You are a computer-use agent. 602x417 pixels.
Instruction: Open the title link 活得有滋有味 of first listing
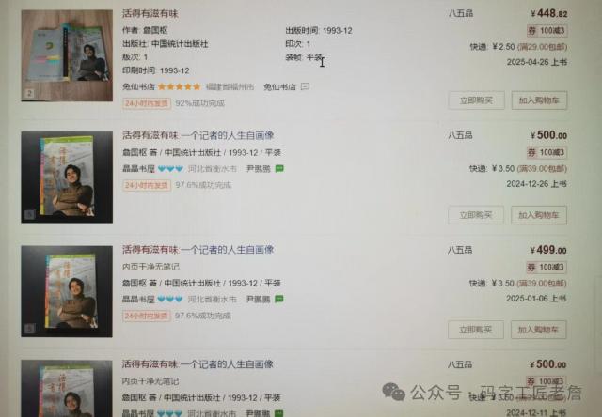coord(150,13)
